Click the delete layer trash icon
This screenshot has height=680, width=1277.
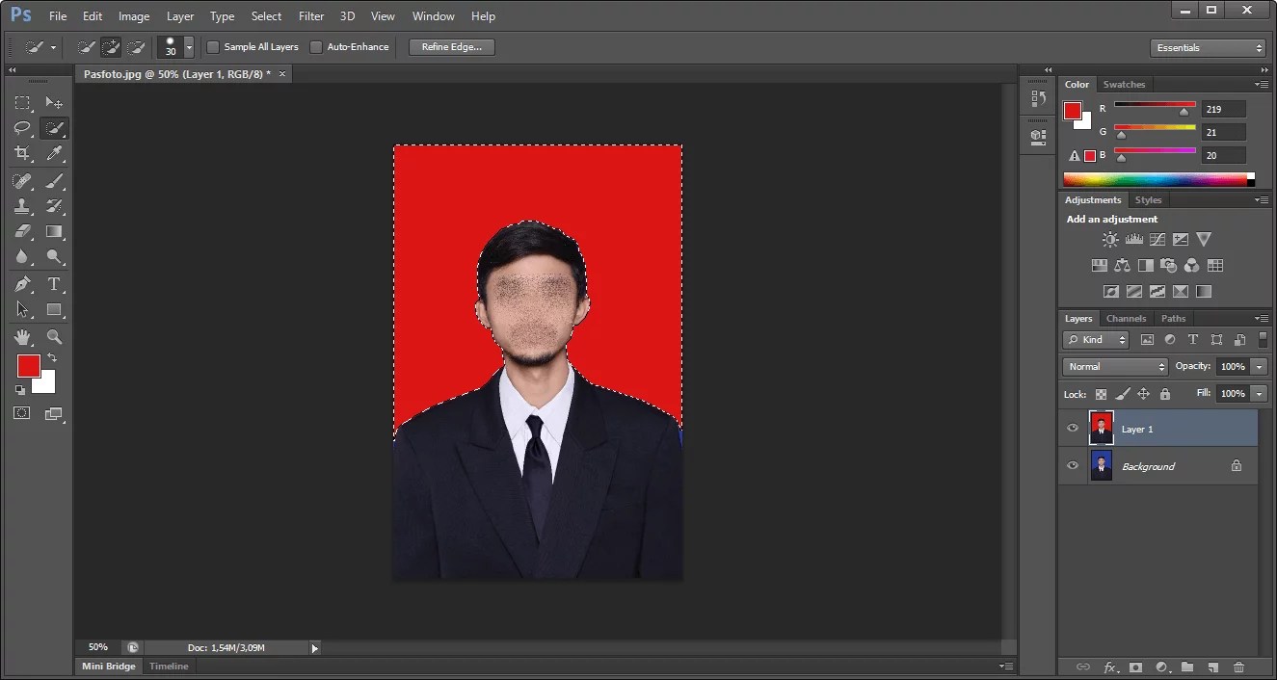(x=1239, y=667)
